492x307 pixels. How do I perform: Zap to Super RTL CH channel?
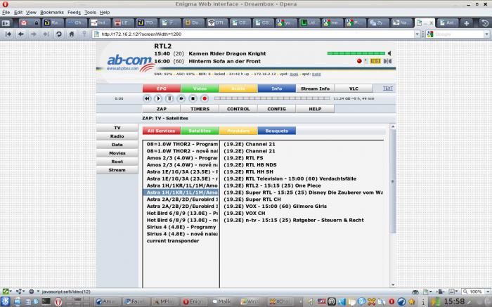coord(252,200)
